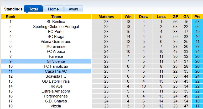Select SC Braga in the standings

click(x=56, y=37)
